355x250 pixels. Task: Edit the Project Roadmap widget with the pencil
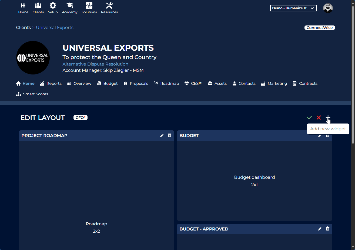click(x=162, y=135)
